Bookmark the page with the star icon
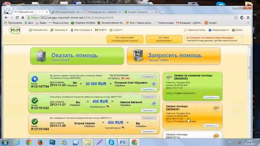This screenshot has height=146, width=260. (236, 17)
